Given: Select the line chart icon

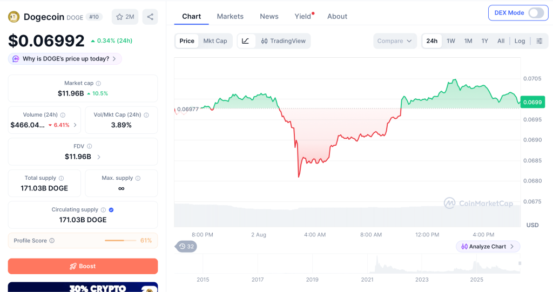Looking at the screenshot, I should point(246,41).
